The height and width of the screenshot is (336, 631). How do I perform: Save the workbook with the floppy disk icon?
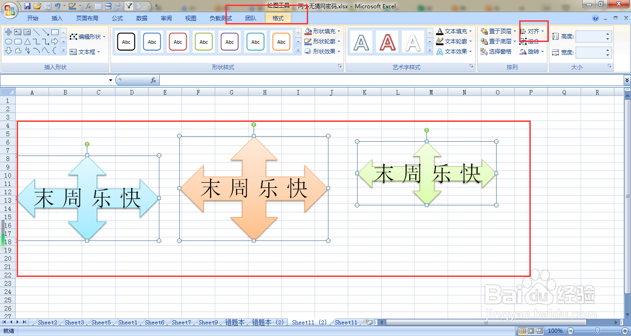click(27, 6)
